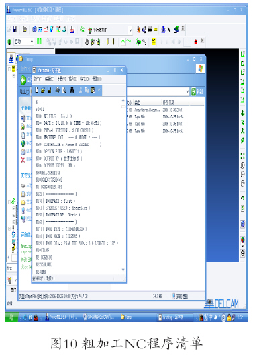253x355 pixels.
Task: Click WordPad's Open file icon
Action: click(43, 90)
